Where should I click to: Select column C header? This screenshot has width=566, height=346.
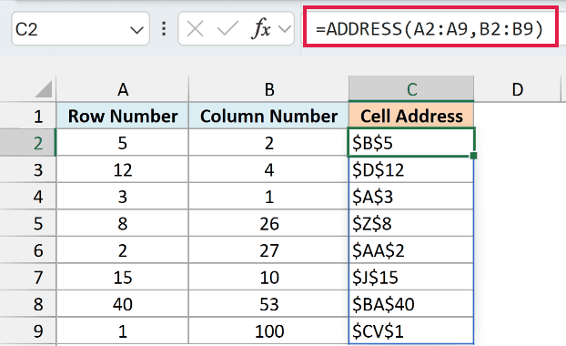click(411, 89)
